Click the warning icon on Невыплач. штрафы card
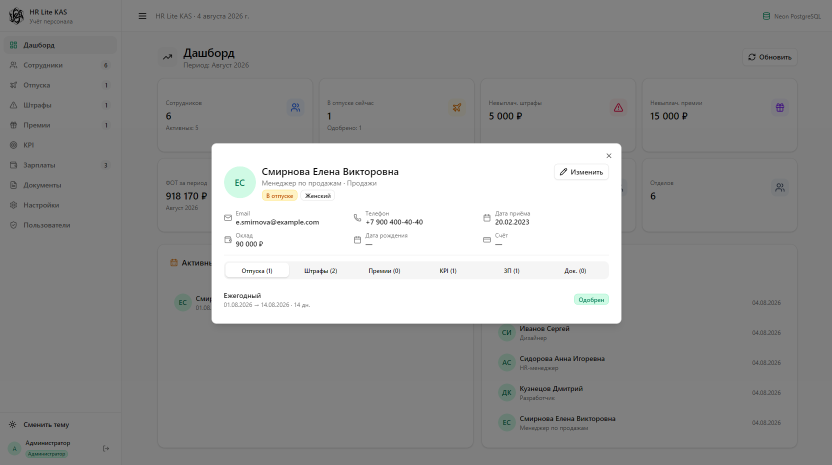The height and width of the screenshot is (465, 832). [x=618, y=107]
